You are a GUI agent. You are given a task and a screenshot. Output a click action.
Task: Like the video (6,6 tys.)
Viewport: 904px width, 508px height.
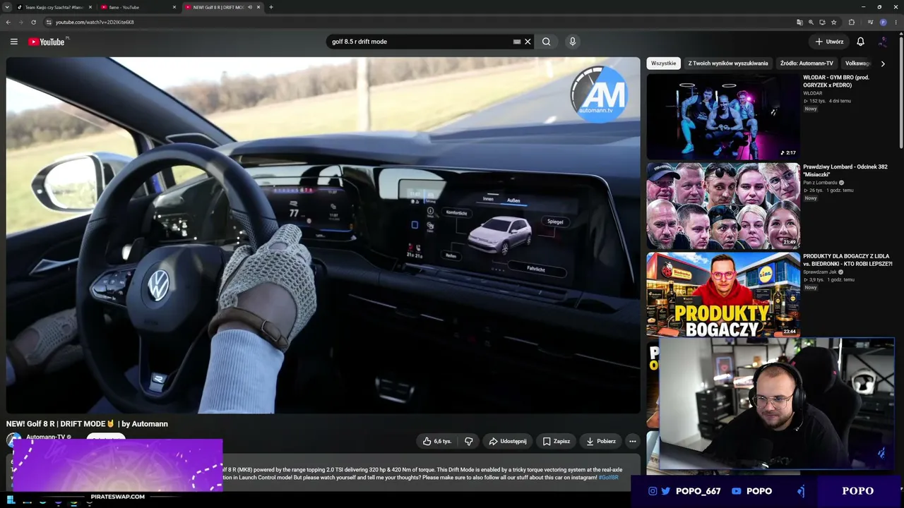click(437, 441)
